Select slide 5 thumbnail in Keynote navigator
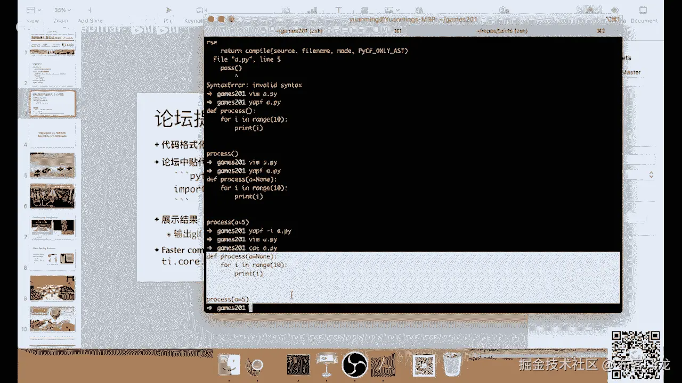 [x=52, y=164]
